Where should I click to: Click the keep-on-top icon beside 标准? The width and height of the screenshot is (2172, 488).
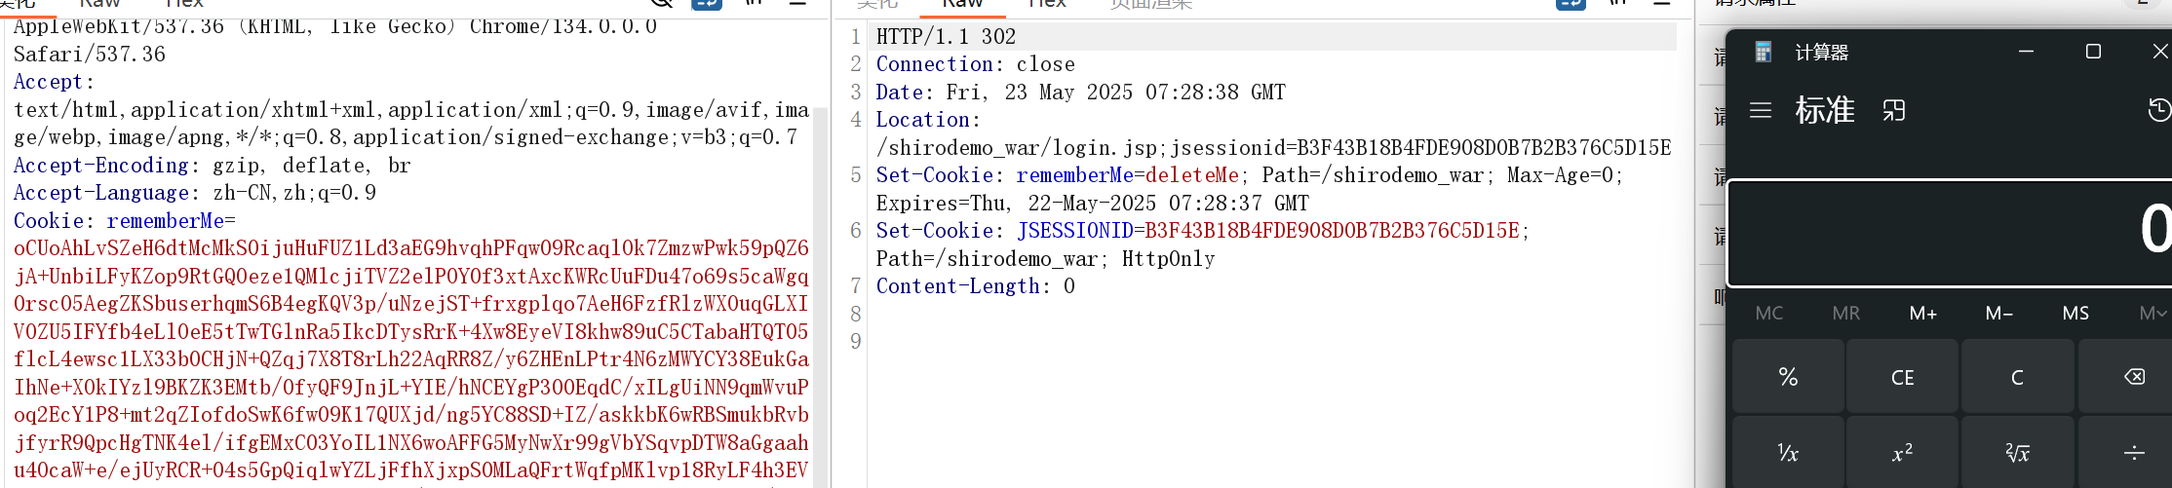pos(1893,110)
